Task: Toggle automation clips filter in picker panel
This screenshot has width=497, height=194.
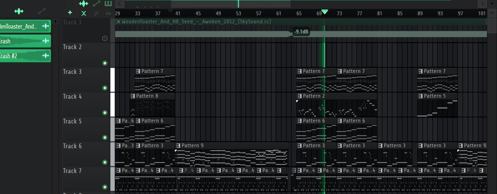Action: tap(42, 11)
